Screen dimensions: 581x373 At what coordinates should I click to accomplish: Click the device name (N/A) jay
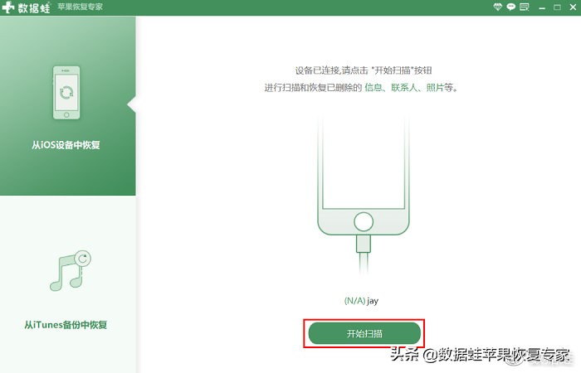(361, 300)
